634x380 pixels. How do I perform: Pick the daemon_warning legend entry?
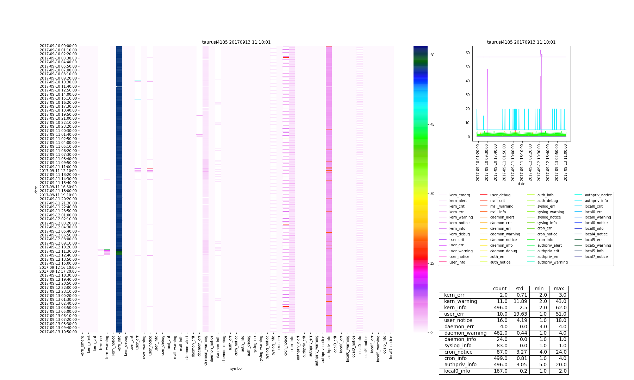[x=505, y=234]
